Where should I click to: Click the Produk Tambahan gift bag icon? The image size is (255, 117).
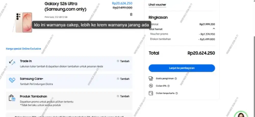point(12,98)
